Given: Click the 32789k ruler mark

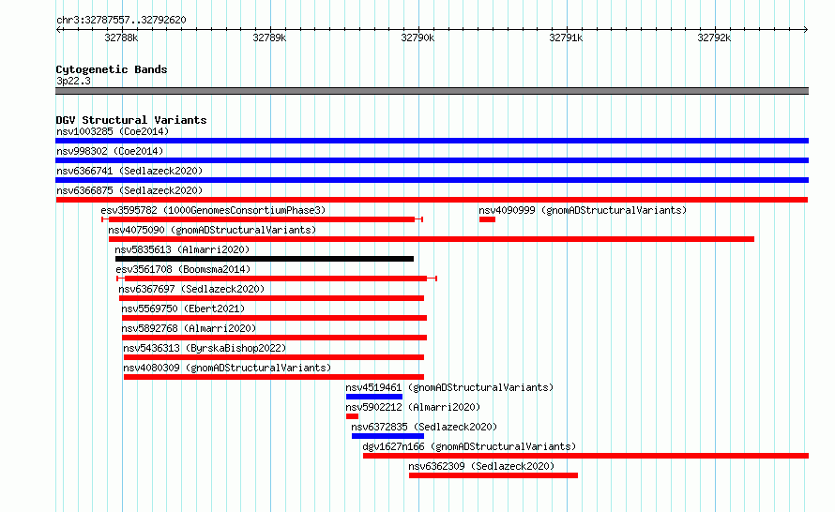Looking at the screenshot, I should (269, 38).
